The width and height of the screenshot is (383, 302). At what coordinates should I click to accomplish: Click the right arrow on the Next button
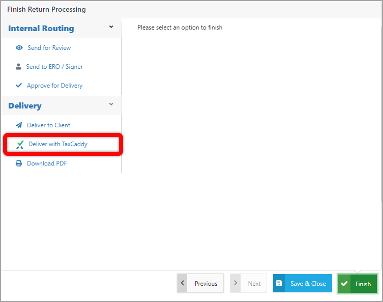(x=235, y=283)
